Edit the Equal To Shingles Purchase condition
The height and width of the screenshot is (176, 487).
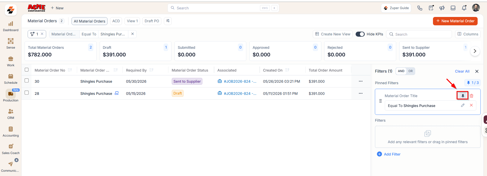(463, 105)
